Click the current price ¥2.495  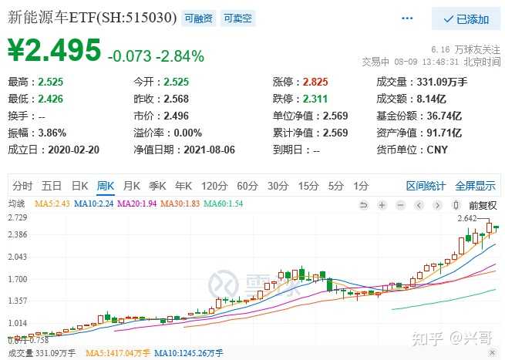[x=54, y=50]
